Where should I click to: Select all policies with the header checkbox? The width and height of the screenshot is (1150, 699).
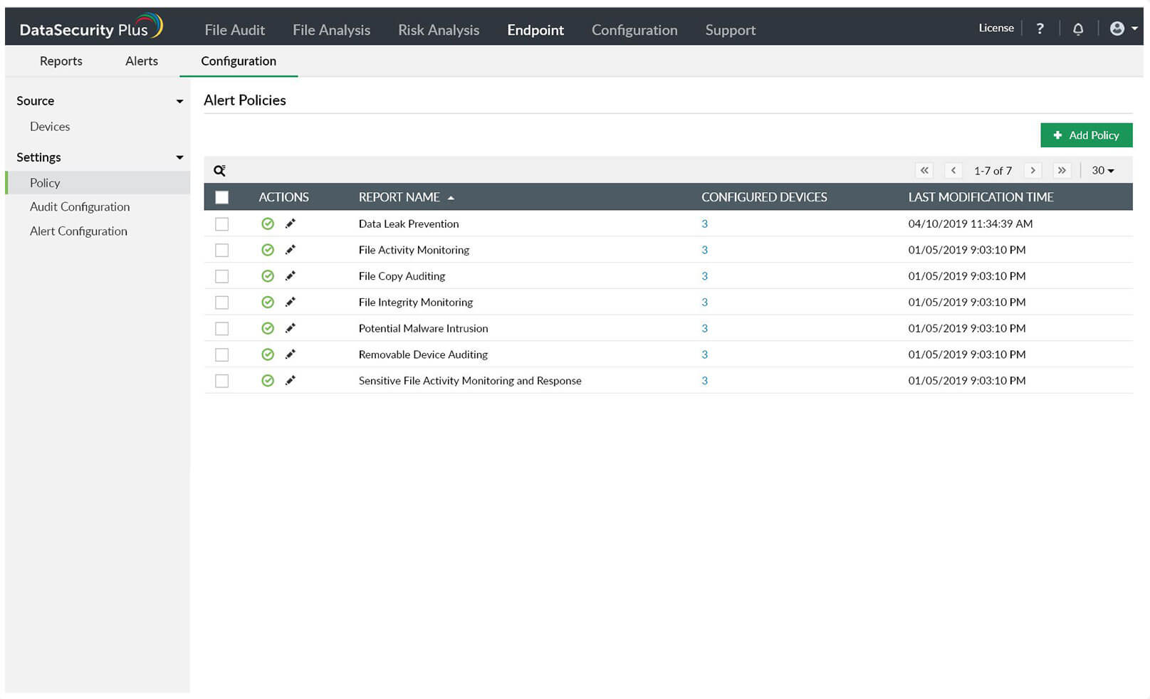pos(222,197)
